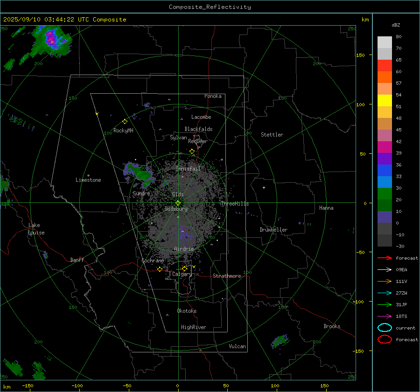Pick the red swatch in dBZ legend
The width and height of the screenshot is (420, 392).
[385, 66]
